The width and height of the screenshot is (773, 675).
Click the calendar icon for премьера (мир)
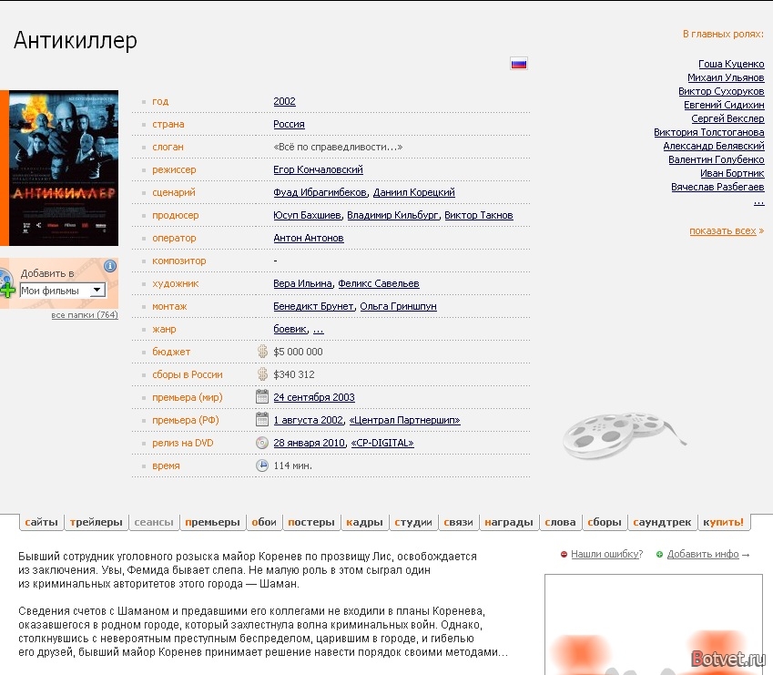(x=262, y=397)
